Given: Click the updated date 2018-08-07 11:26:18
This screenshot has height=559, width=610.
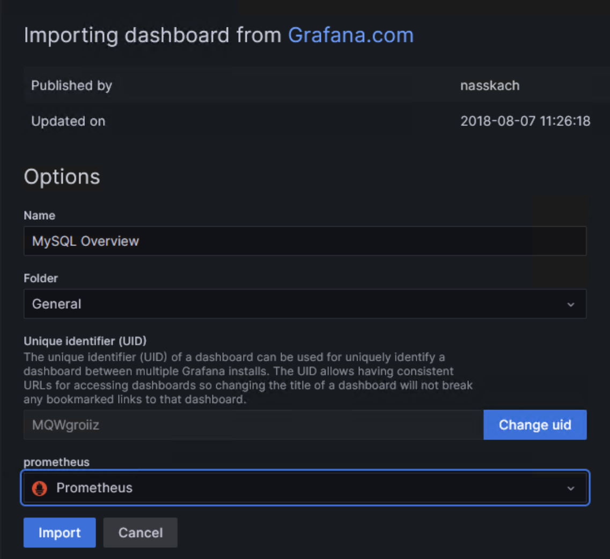Looking at the screenshot, I should (x=525, y=121).
